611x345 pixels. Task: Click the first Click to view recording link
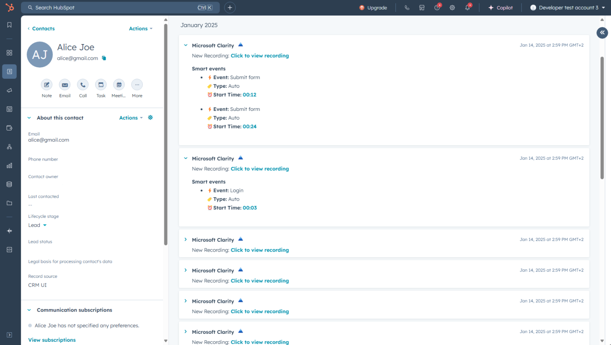(260, 56)
